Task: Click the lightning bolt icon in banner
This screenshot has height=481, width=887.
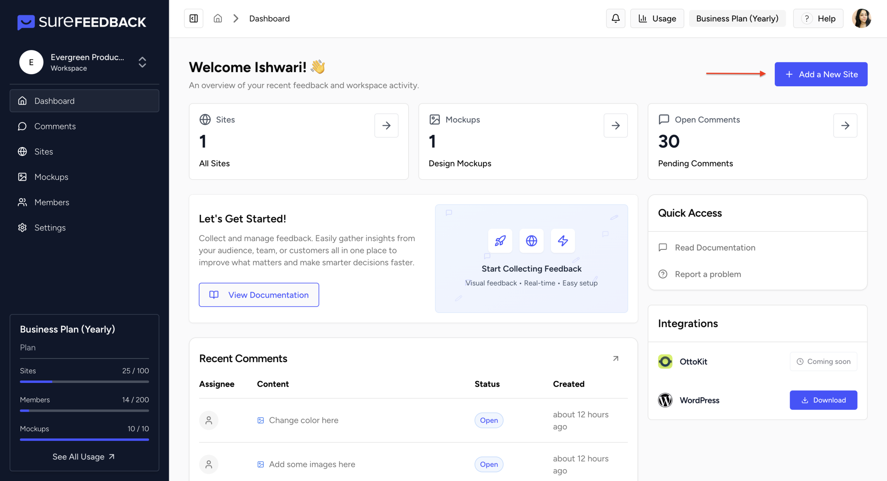Action: click(563, 240)
